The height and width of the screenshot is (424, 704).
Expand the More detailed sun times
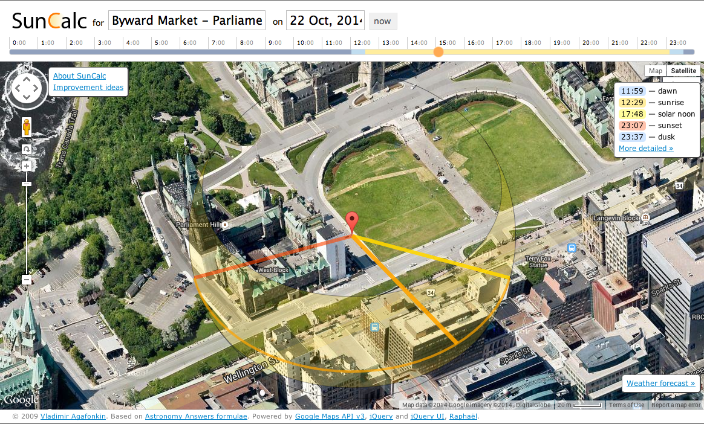click(645, 148)
